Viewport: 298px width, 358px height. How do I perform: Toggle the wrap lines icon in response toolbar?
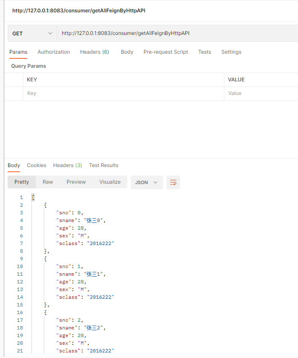(173, 182)
